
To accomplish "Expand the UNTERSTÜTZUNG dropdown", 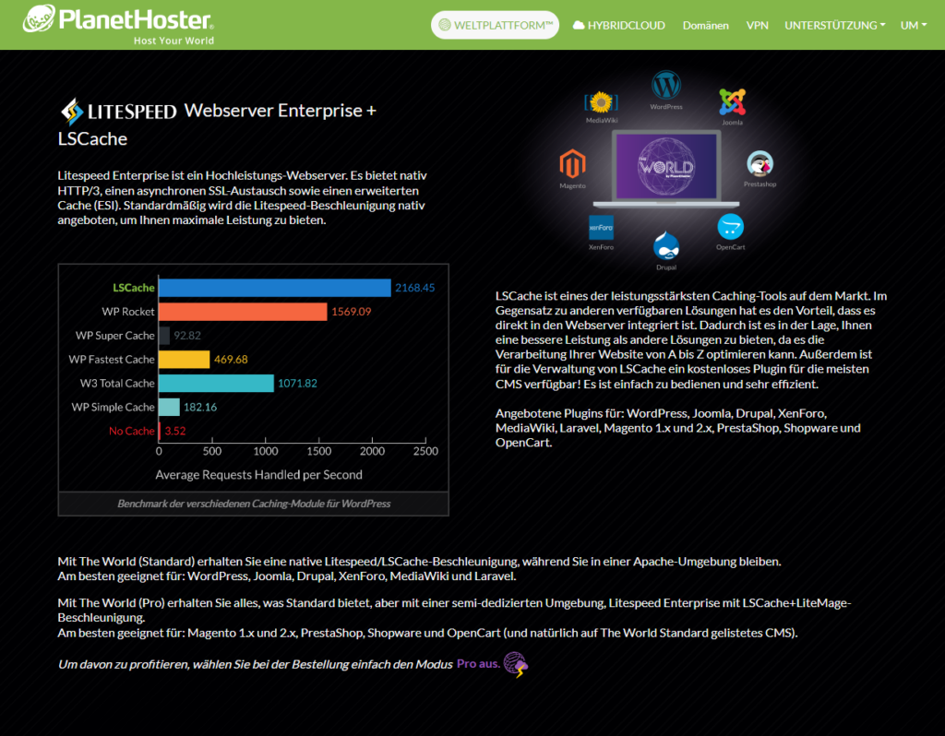I will [x=834, y=25].
